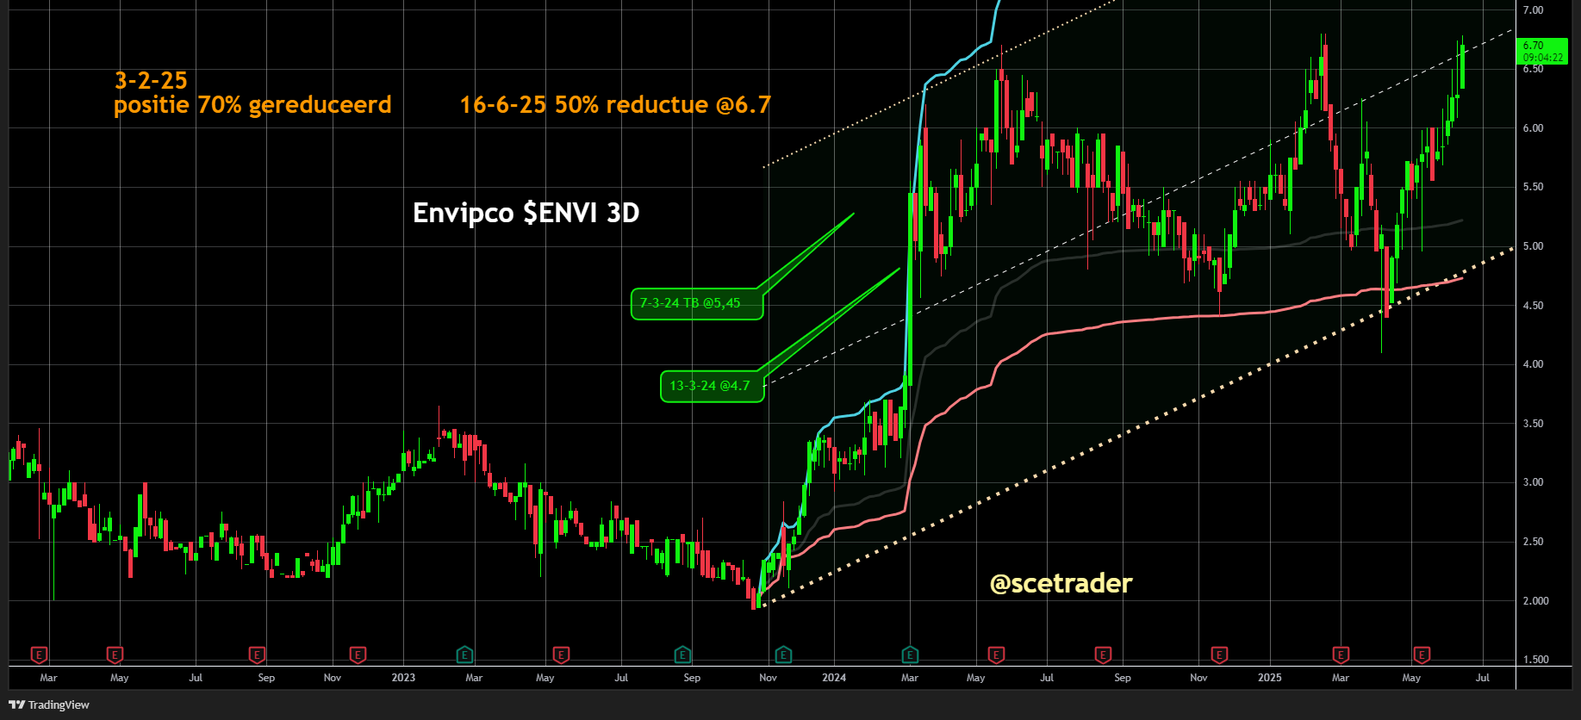Show the earnings marker after May 2023
Image resolution: width=1581 pixels, height=720 pixels.
click(x=561, y=655)
